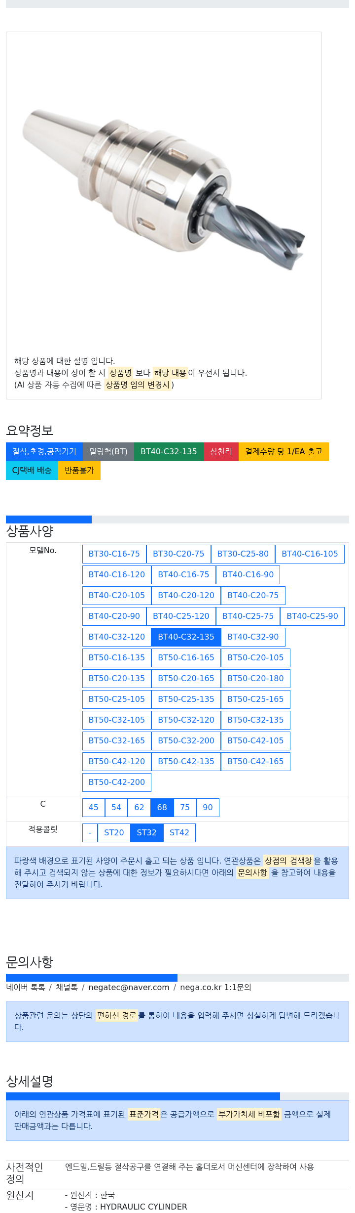355x1213 pixels.
Task: Pick model BT50-C42-200
Action: [116, 782]
